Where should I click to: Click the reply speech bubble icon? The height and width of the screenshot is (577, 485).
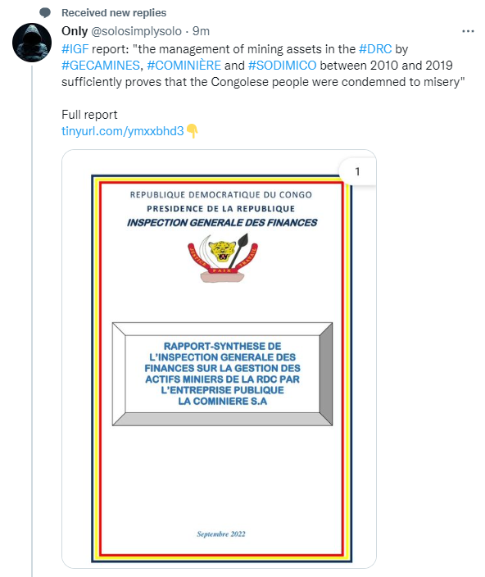click(45, 13)
